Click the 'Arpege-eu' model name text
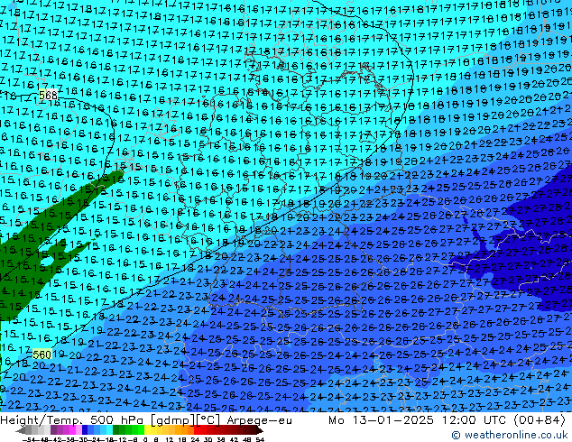Screen dimensions: 572x442 click(259, 420)
